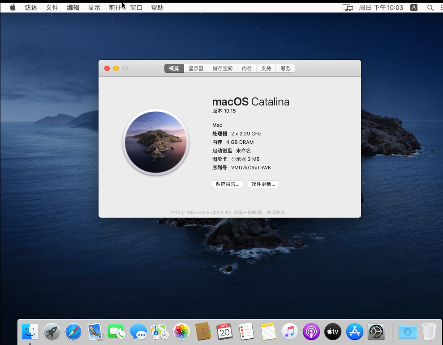Screen dimensions: 443x345
Task: Switch to 支持 tab
Action: pos(266,68)
